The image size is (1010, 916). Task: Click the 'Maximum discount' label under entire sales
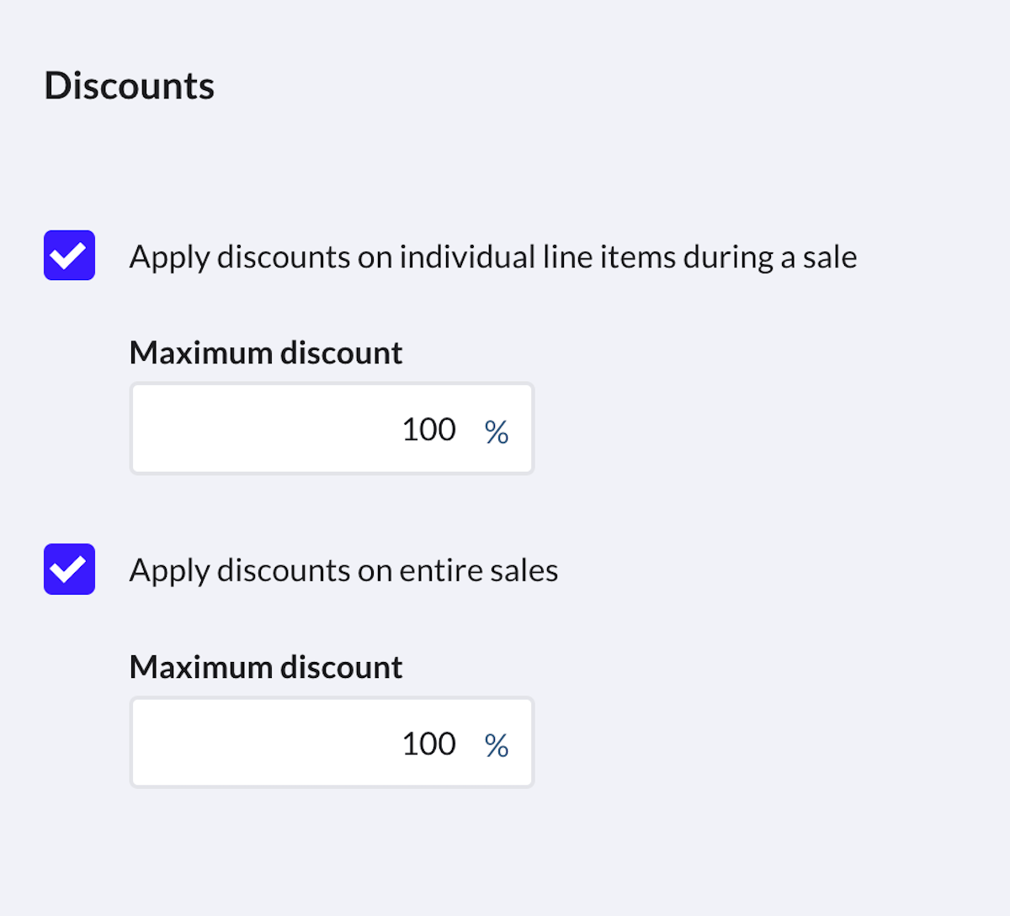coord(266,667)
